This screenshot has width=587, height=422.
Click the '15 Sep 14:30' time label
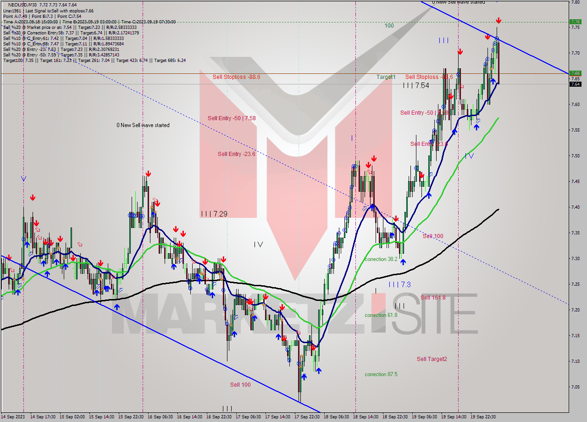pyautogui.click(x=102, y=417)
